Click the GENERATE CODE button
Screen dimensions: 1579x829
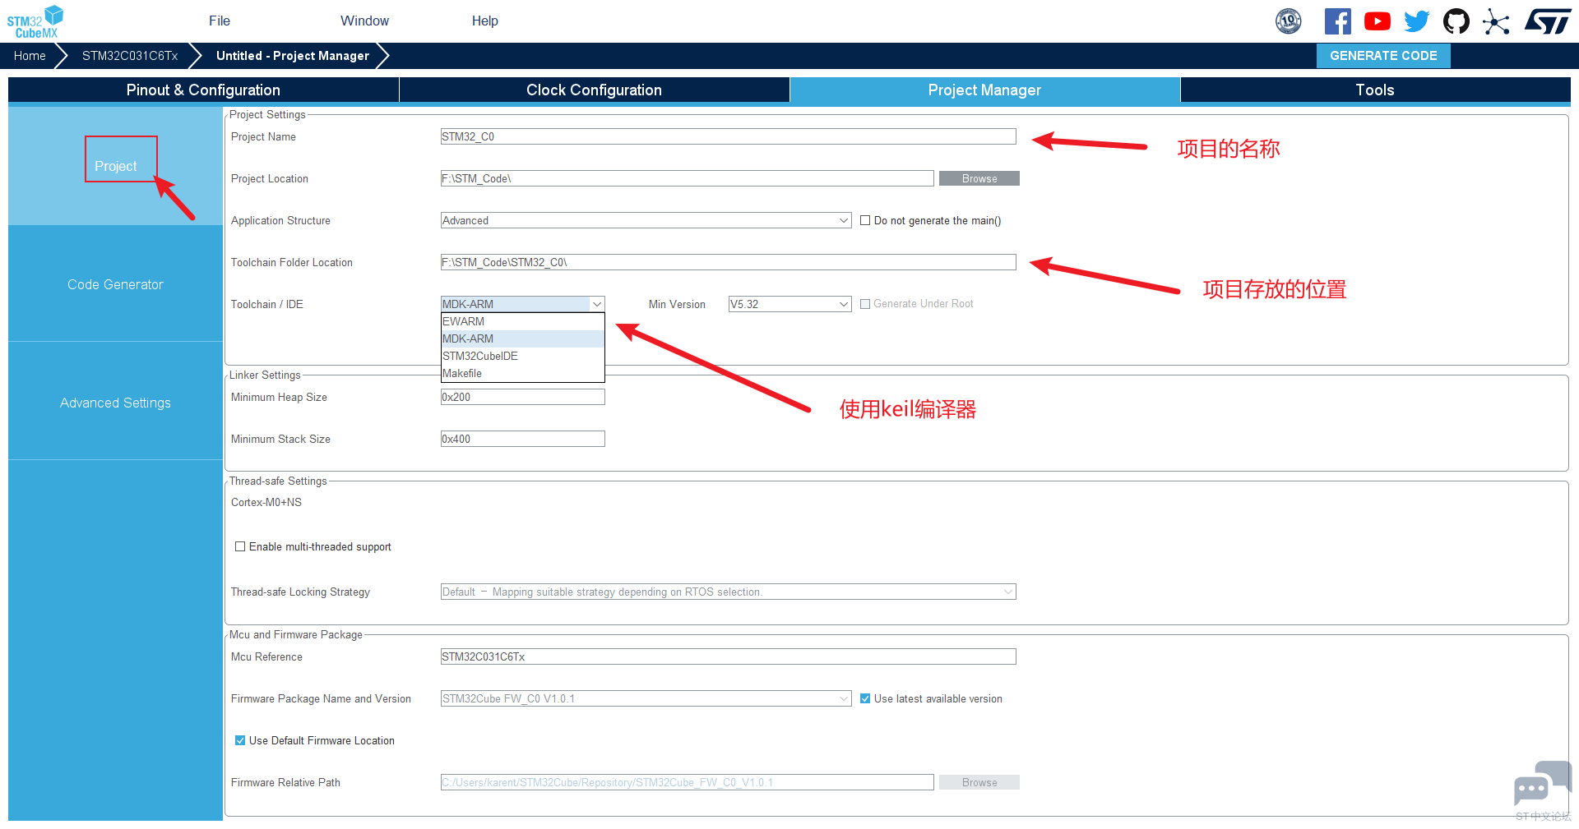click(x=1383, y=56)
